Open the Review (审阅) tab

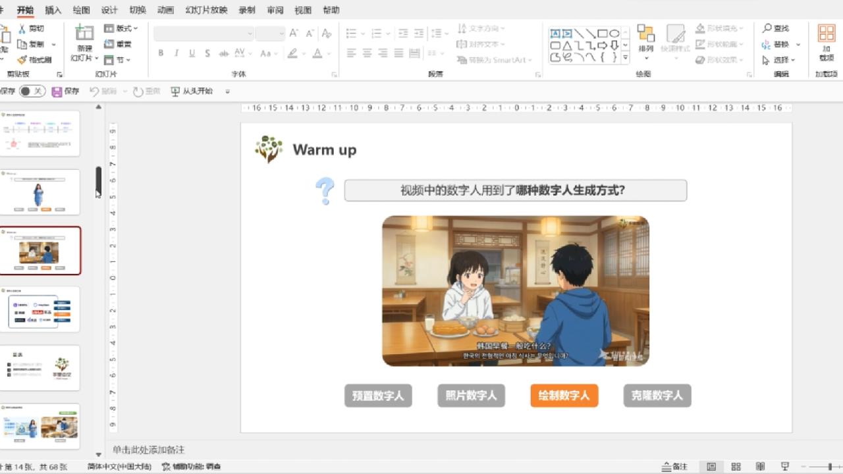[x=275, y=10]
